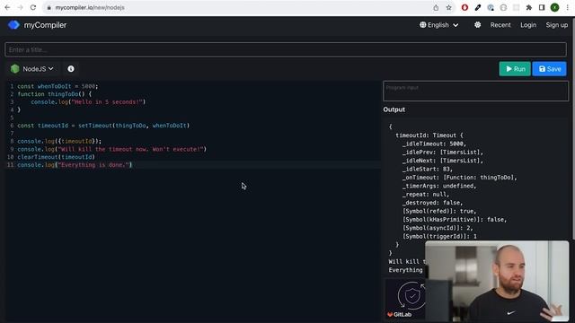Click code line 1 whenToDoIt declaration

(x=57, y=86)
